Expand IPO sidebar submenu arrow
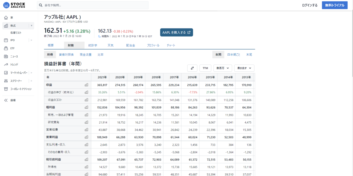The width and height of the screenshot is (353, 176). point(31,40)
